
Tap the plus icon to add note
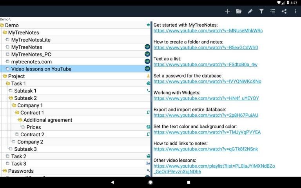click(x=227, y=11)
